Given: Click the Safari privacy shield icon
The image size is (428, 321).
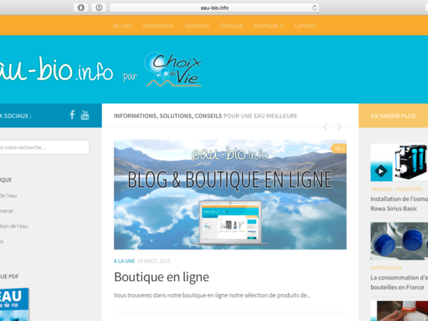Looking at the screenshot, I should [81, 8].
